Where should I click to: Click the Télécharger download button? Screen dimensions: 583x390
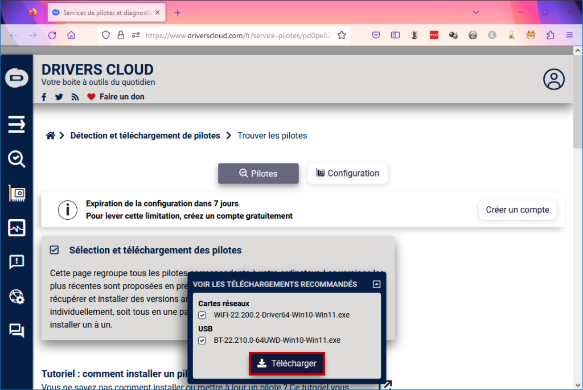287,363
